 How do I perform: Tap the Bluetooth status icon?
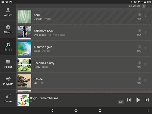click(x=132, y=2)
